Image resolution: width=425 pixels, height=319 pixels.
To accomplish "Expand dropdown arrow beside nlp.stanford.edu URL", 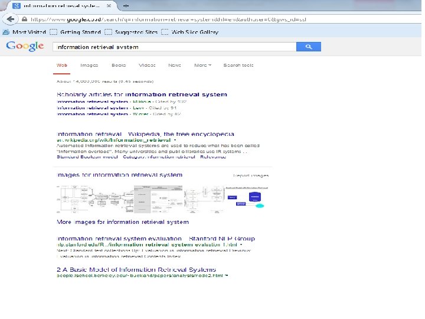I will [241, 245].
